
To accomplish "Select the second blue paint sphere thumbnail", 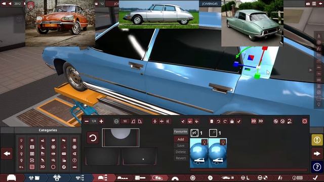I will pos(218,153).
